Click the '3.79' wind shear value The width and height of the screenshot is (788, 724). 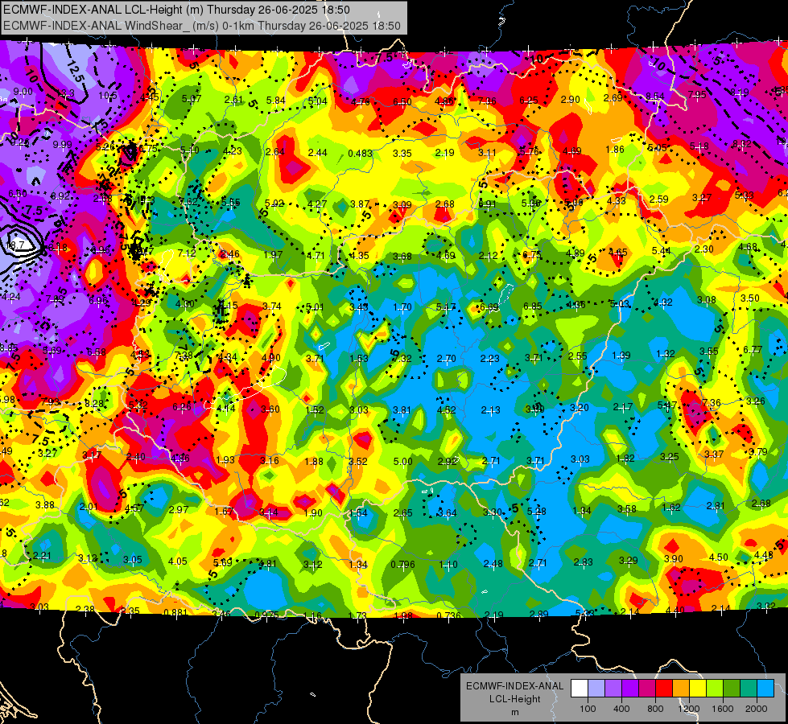[x=758, y=451]
